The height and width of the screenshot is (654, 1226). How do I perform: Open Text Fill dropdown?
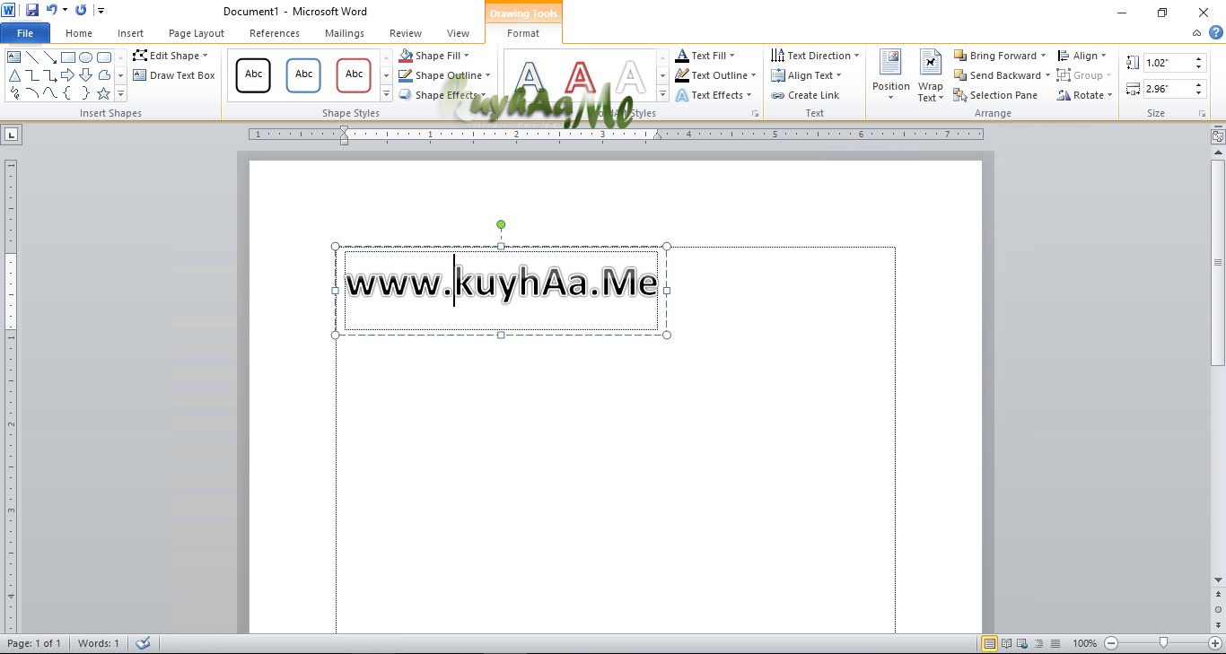[705, 56]
